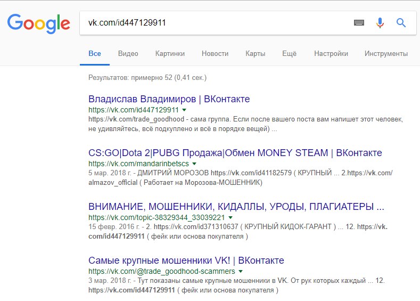
Task: Start voice search with microphone icon
Action: tap(380, 23)
